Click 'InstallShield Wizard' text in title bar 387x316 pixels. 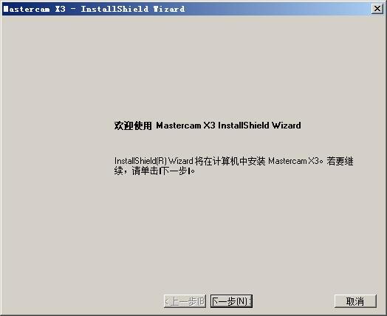point(133,9)
